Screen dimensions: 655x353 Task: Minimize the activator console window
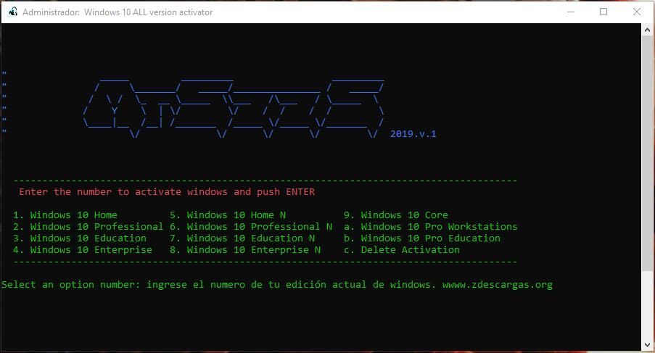click(571, 12)
